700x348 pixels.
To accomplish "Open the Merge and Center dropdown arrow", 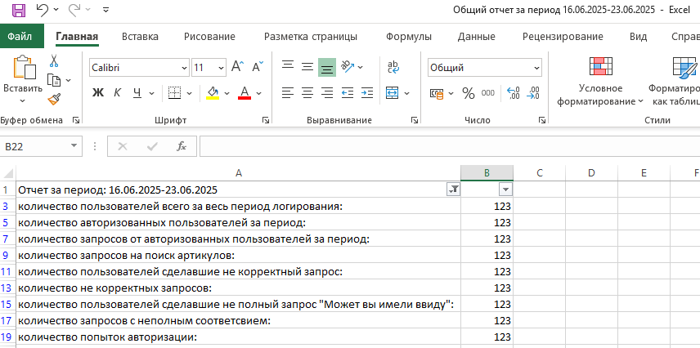I will point(406,93).
